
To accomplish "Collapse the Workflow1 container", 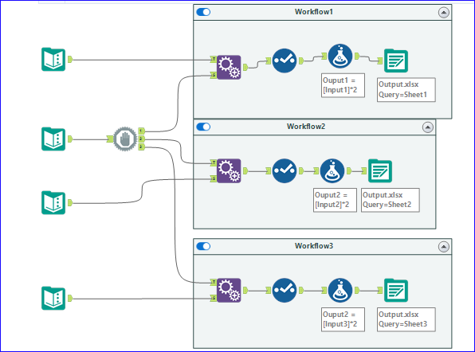I will tap(444, 13).
